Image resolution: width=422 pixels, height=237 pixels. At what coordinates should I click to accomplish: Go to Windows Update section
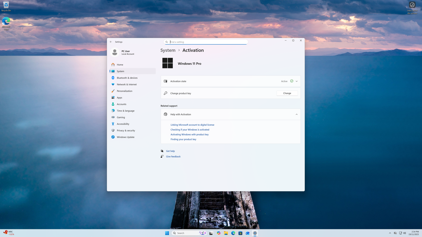pos(126,137)
